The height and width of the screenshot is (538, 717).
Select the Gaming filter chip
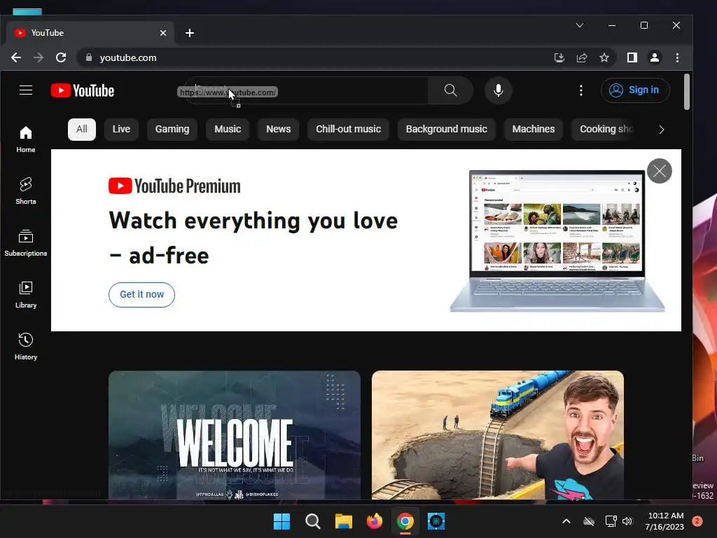[172, 130]
